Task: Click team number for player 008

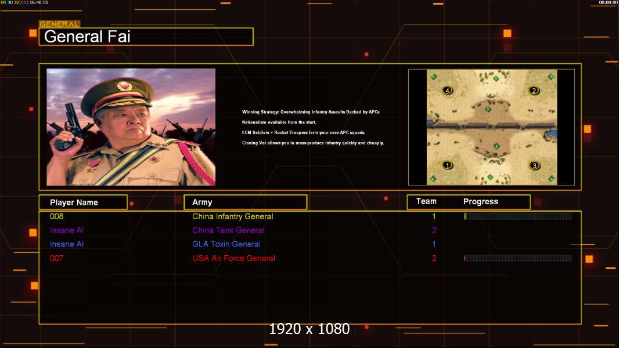Action: pos(434,216)
